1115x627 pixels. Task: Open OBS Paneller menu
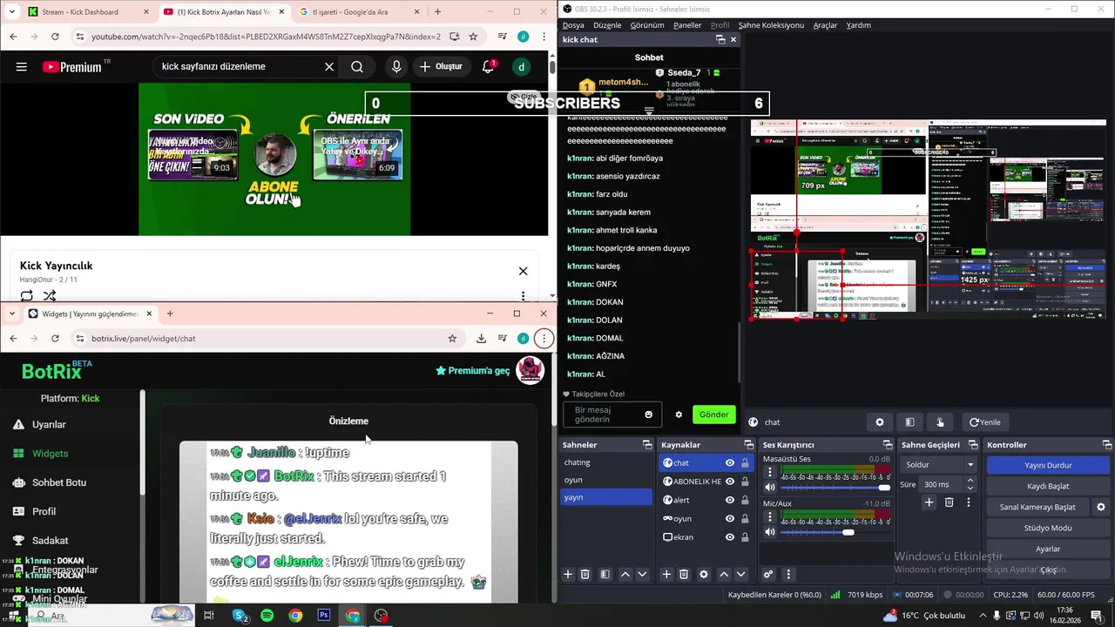pyautogui.click(x=687, y=25)
